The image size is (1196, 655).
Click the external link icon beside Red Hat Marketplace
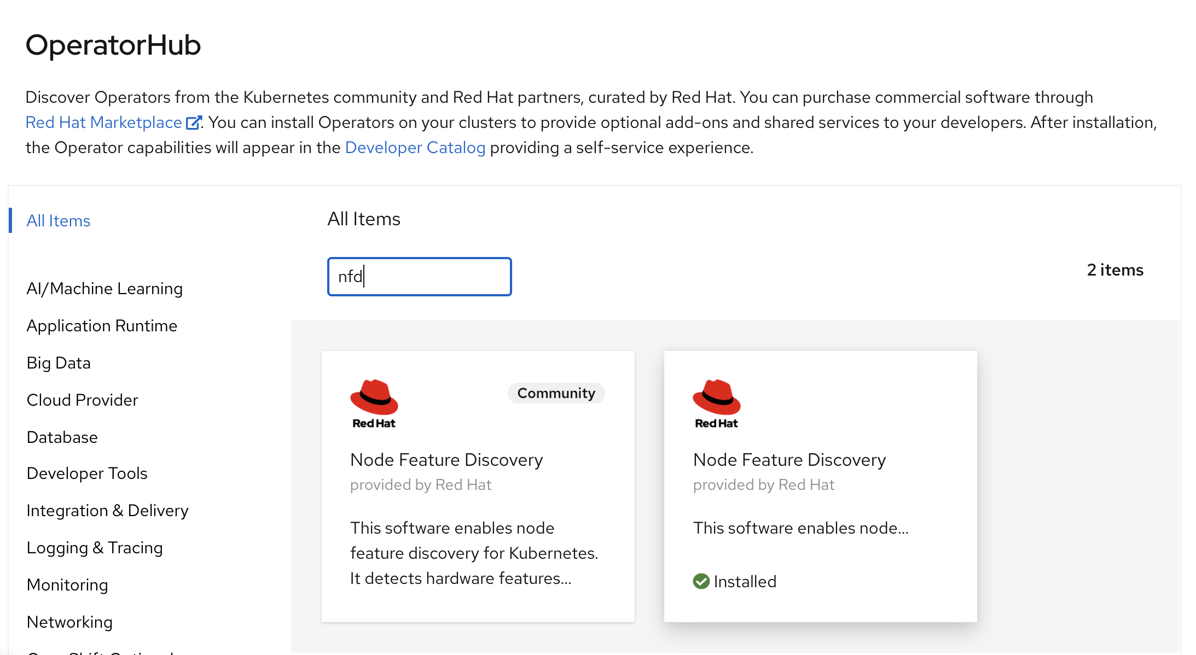point(194,122)
